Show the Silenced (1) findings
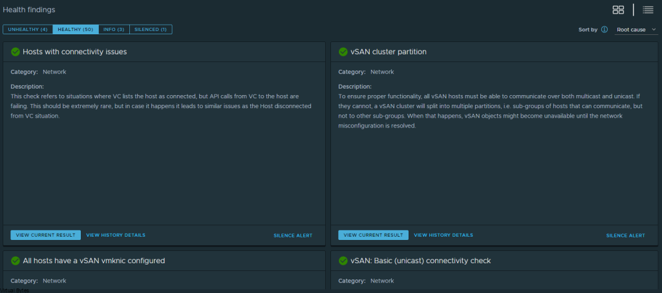This screenshot has height=293, width=662. click(x=150, y=30)
